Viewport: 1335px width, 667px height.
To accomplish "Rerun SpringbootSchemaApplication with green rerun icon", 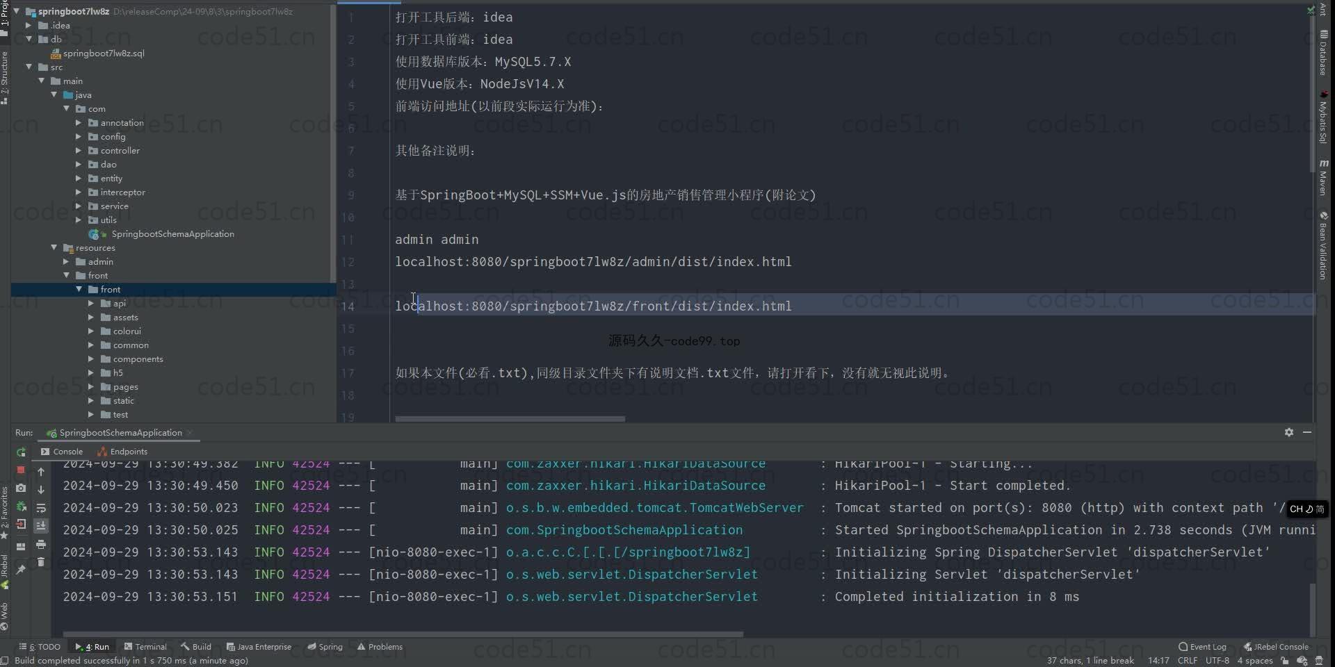I will pyautogui.click(x=21, y=452).
